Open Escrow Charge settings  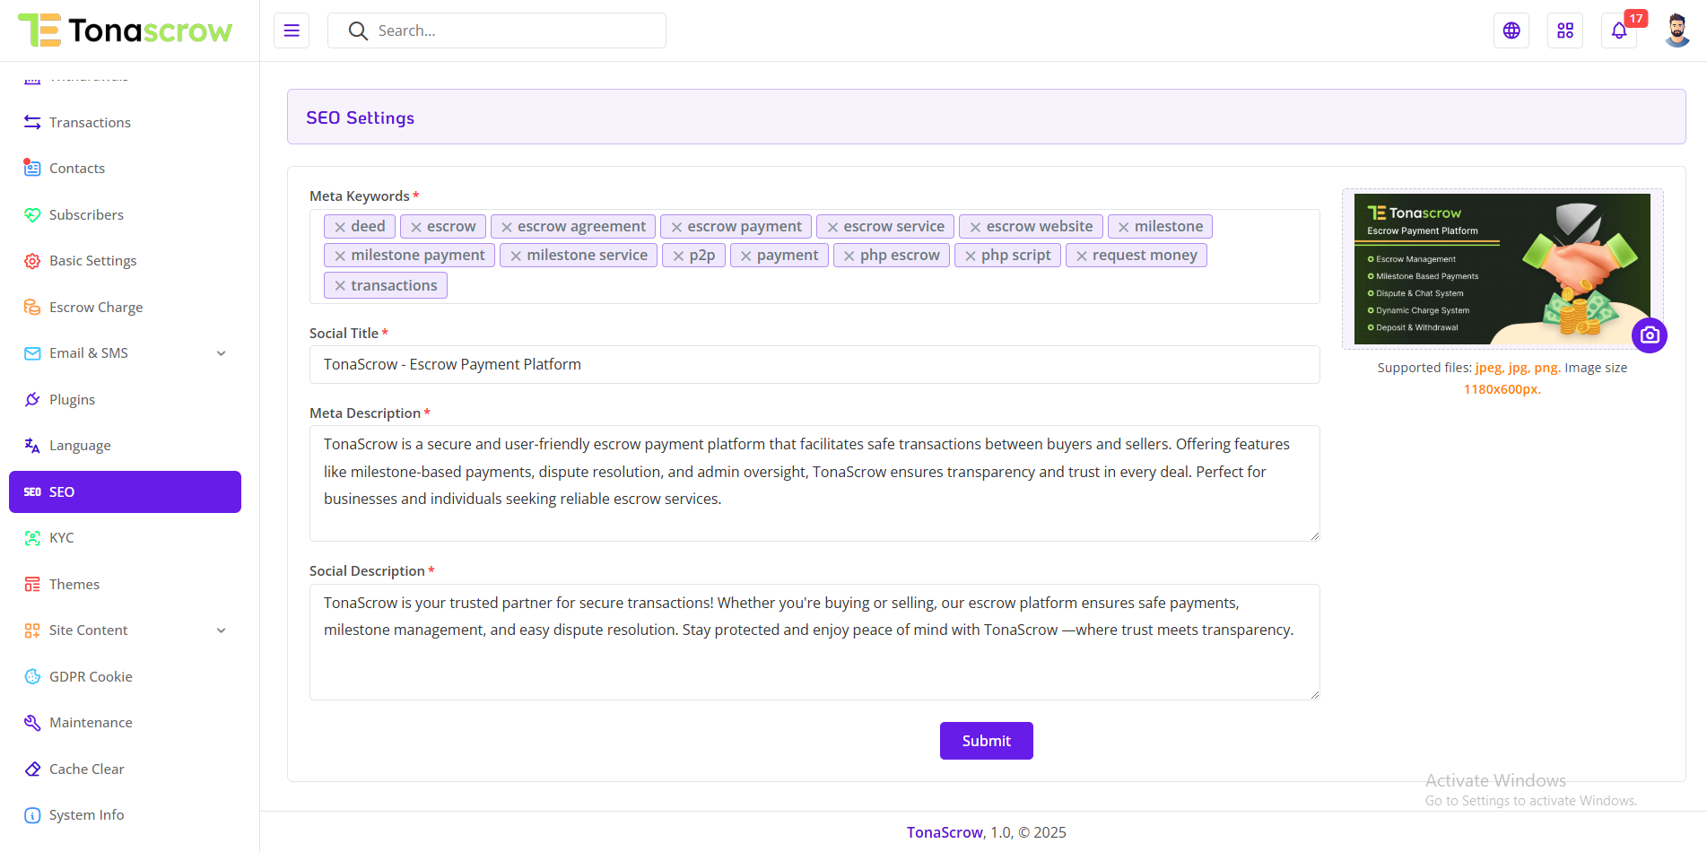95,308
